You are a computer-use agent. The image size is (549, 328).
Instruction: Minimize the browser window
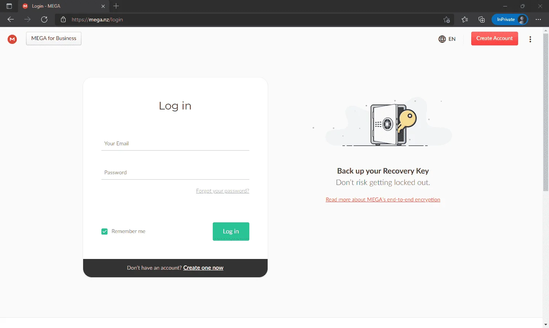[x=505, y=6]
